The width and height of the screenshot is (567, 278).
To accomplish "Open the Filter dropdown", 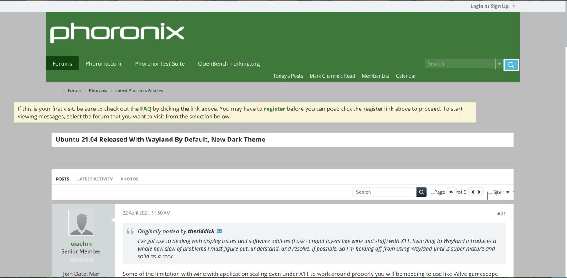I will click(501, 192).
